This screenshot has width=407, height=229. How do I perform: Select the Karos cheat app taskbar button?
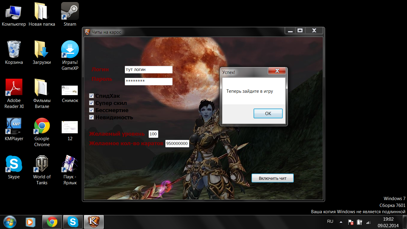pyautogui.click(x=94, y=222)
